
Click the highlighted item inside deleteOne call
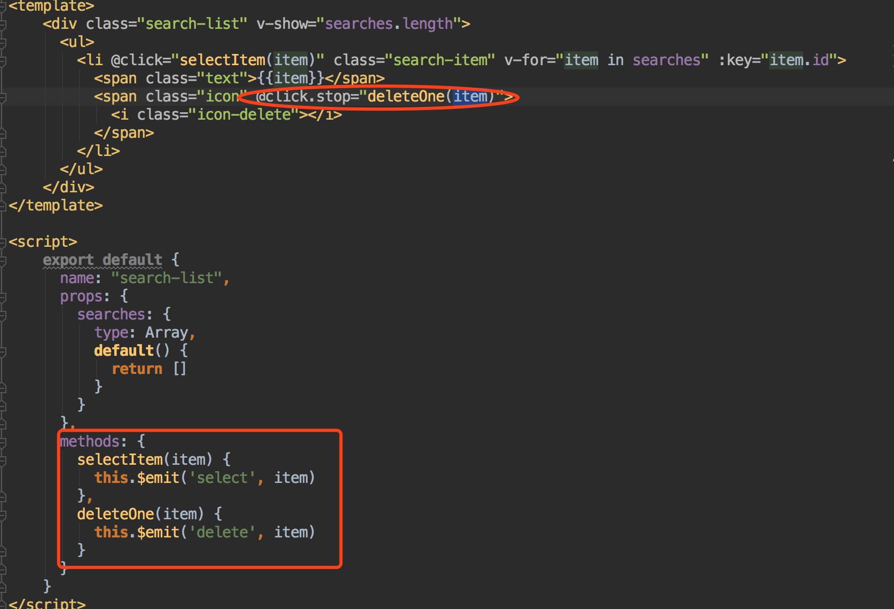(470, 97)
